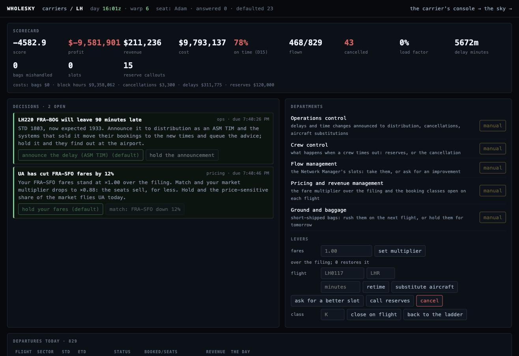Click call reserves button
The height and width of the screenshot is (356, 519).
[390, 301]
